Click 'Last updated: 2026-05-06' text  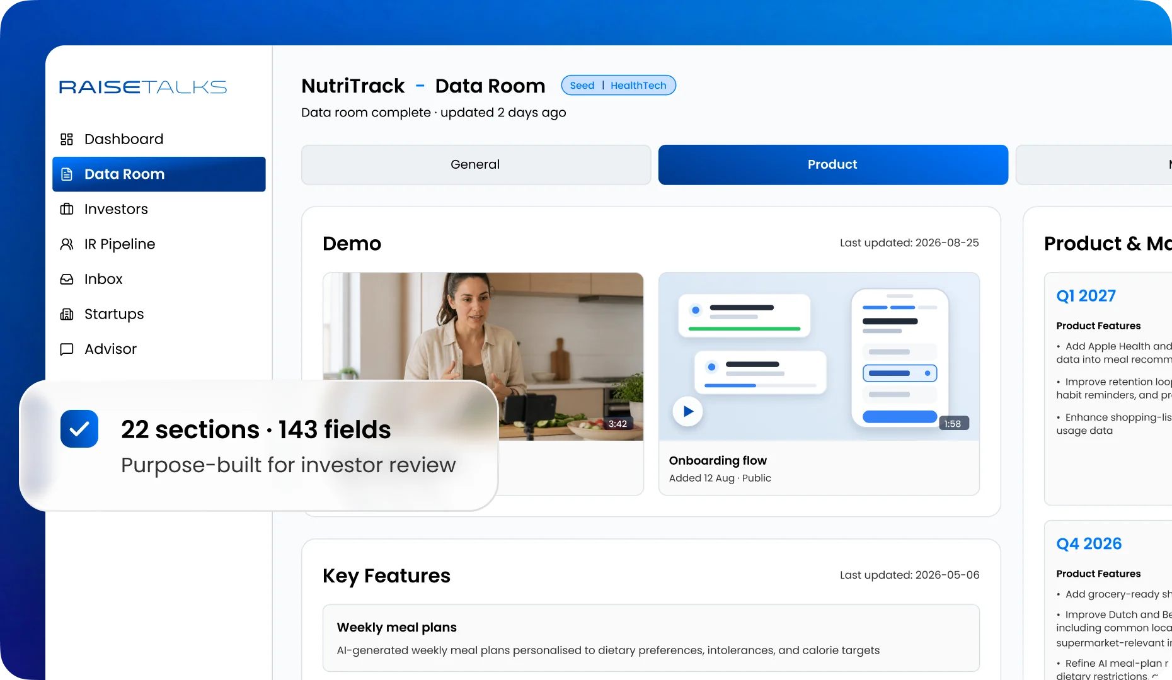point(909,575)
